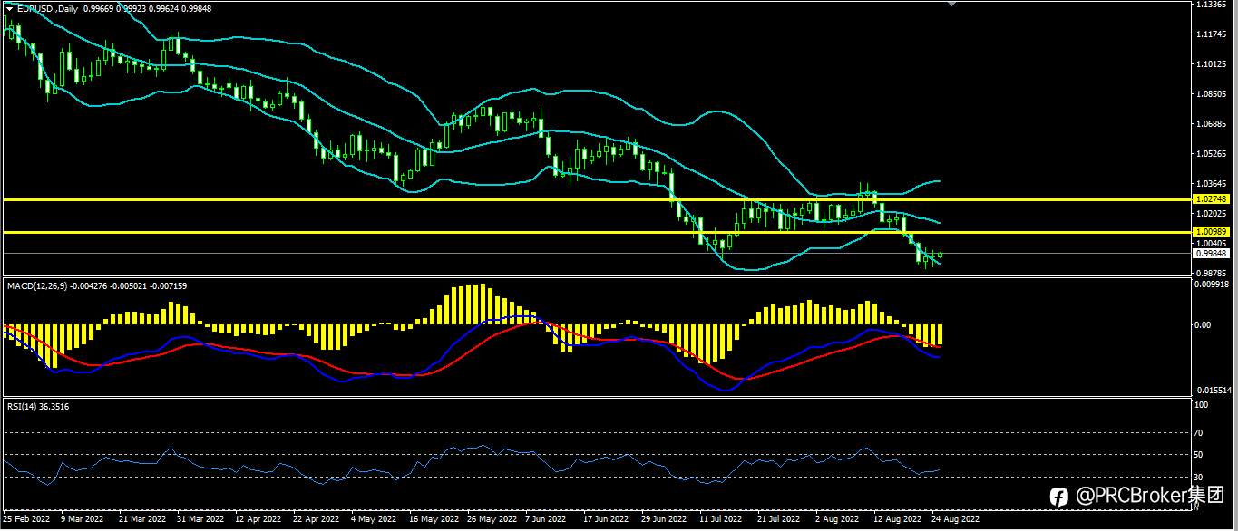1238x531 pixels.
Task: Click the low price 0.99624 in the title
Action: pyautogui.click(x=165, y=7)
